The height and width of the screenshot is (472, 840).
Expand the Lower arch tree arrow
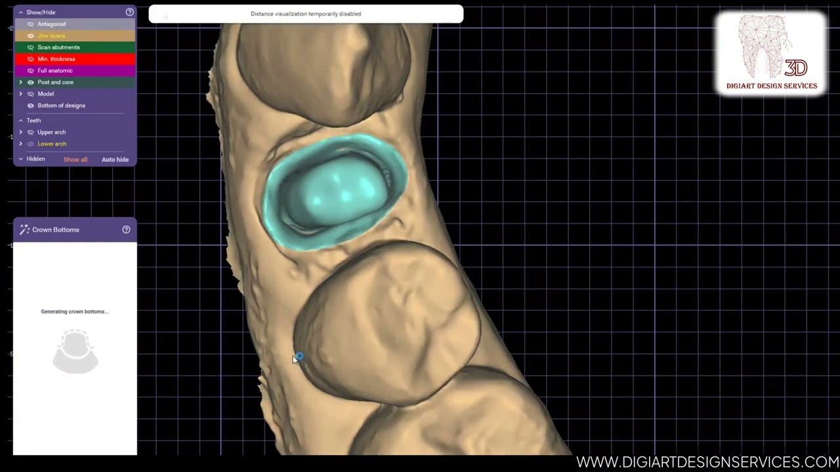tap(20, 144)
